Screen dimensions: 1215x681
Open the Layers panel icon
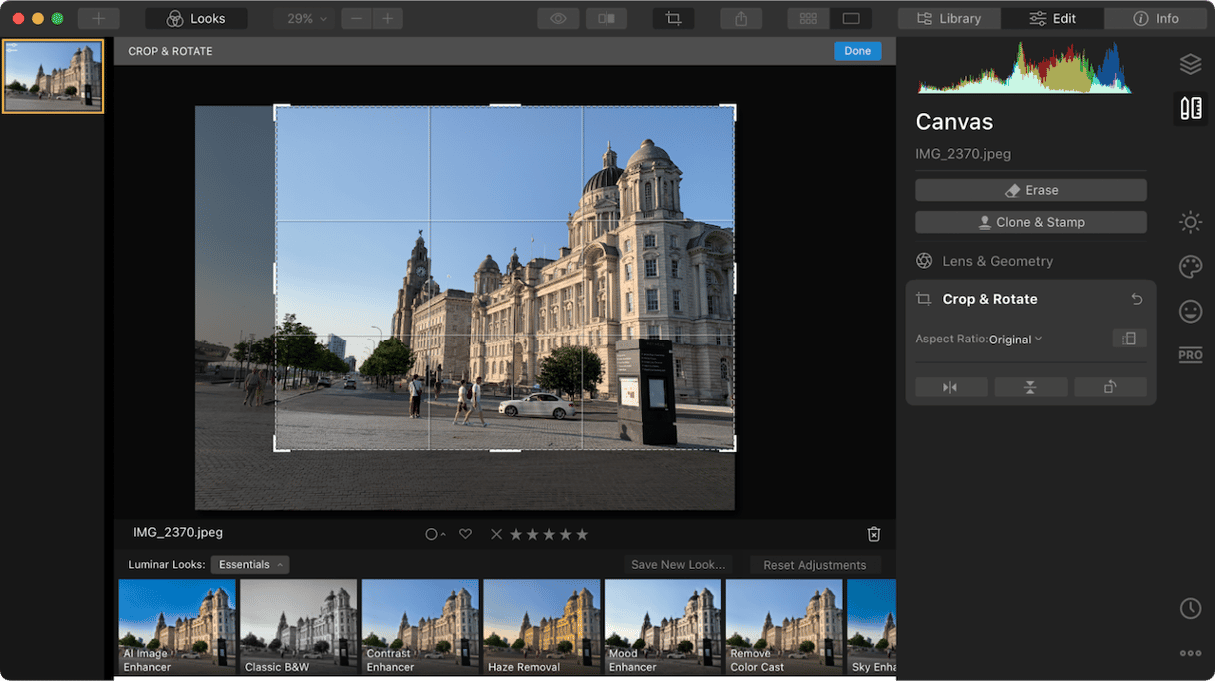click(x=1189, y=64)
